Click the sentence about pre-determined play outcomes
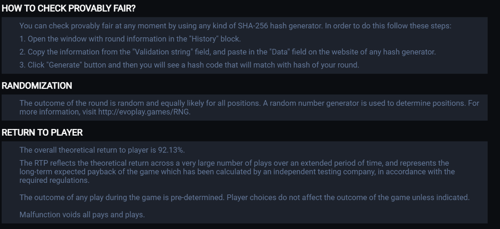Viewport: 500px width, 229px height. click(x=244, y=197)
